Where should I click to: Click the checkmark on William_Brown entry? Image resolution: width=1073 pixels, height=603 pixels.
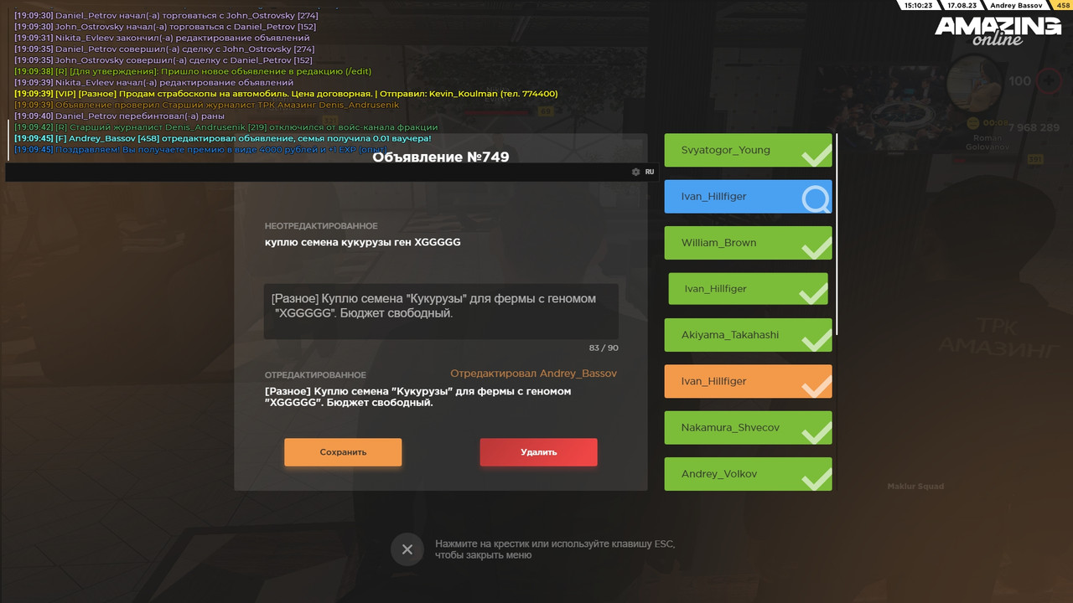point(815,246)
